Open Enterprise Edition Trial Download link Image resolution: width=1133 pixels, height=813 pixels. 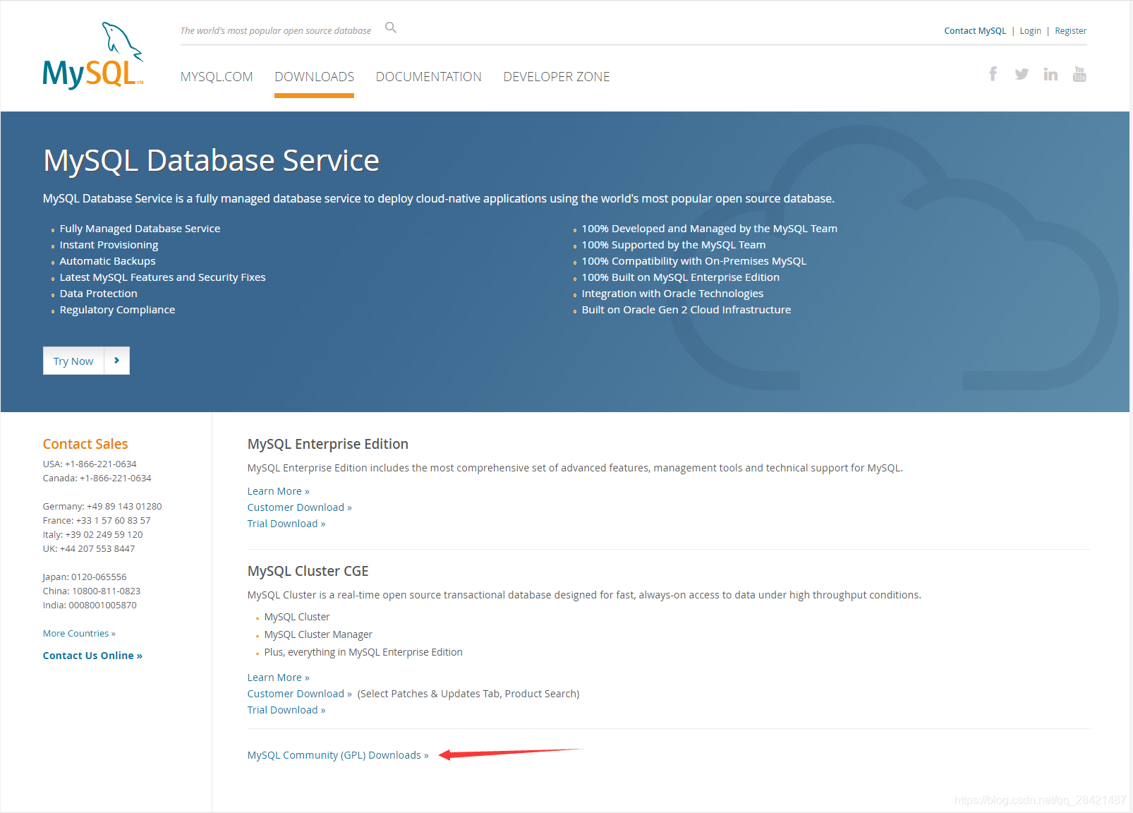286,524
